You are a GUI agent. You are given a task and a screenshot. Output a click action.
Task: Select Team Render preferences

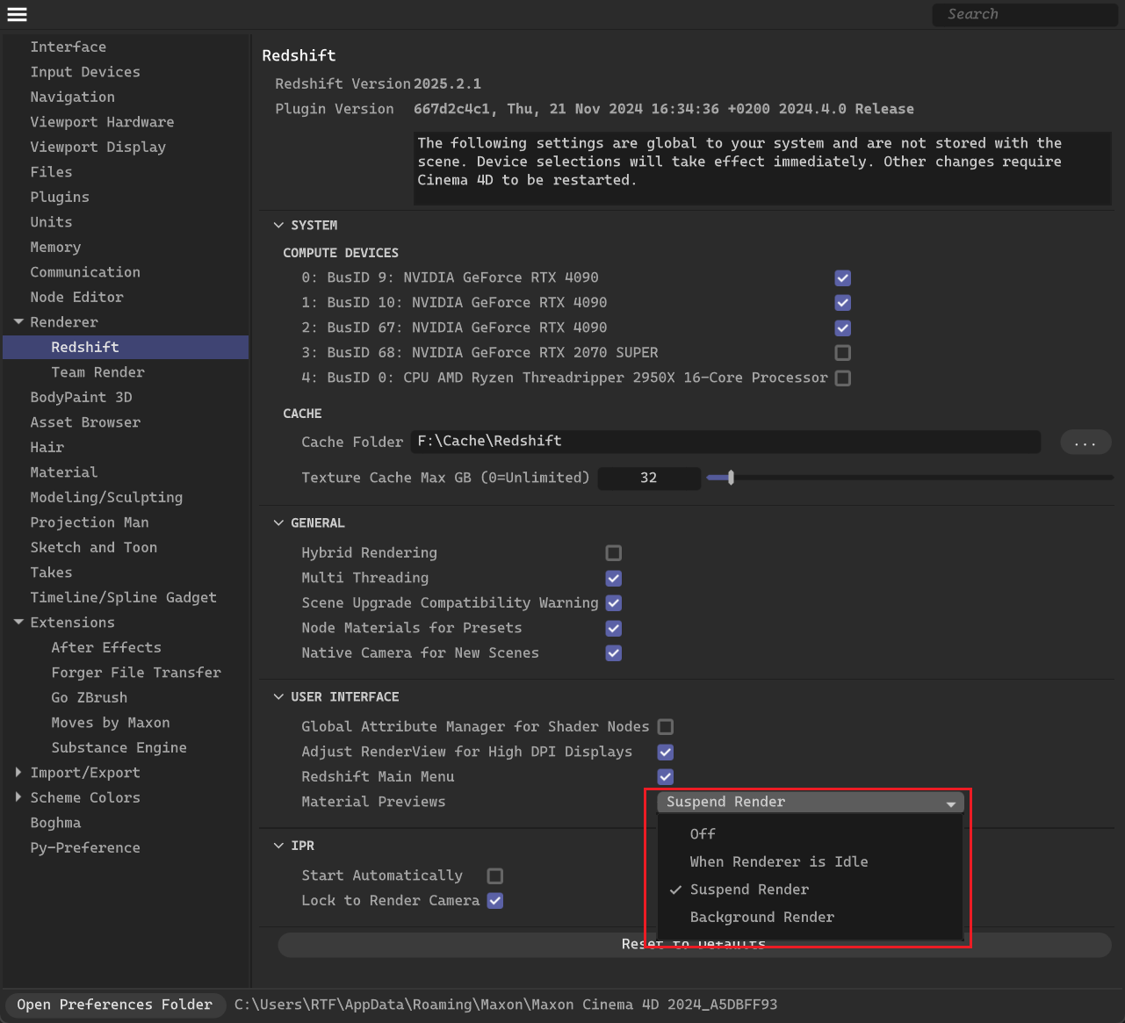pyautogui.click(x=98, y=372)
